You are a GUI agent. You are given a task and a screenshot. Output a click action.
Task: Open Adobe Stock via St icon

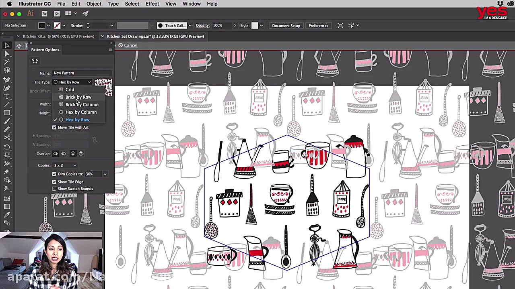coord(57,14)
